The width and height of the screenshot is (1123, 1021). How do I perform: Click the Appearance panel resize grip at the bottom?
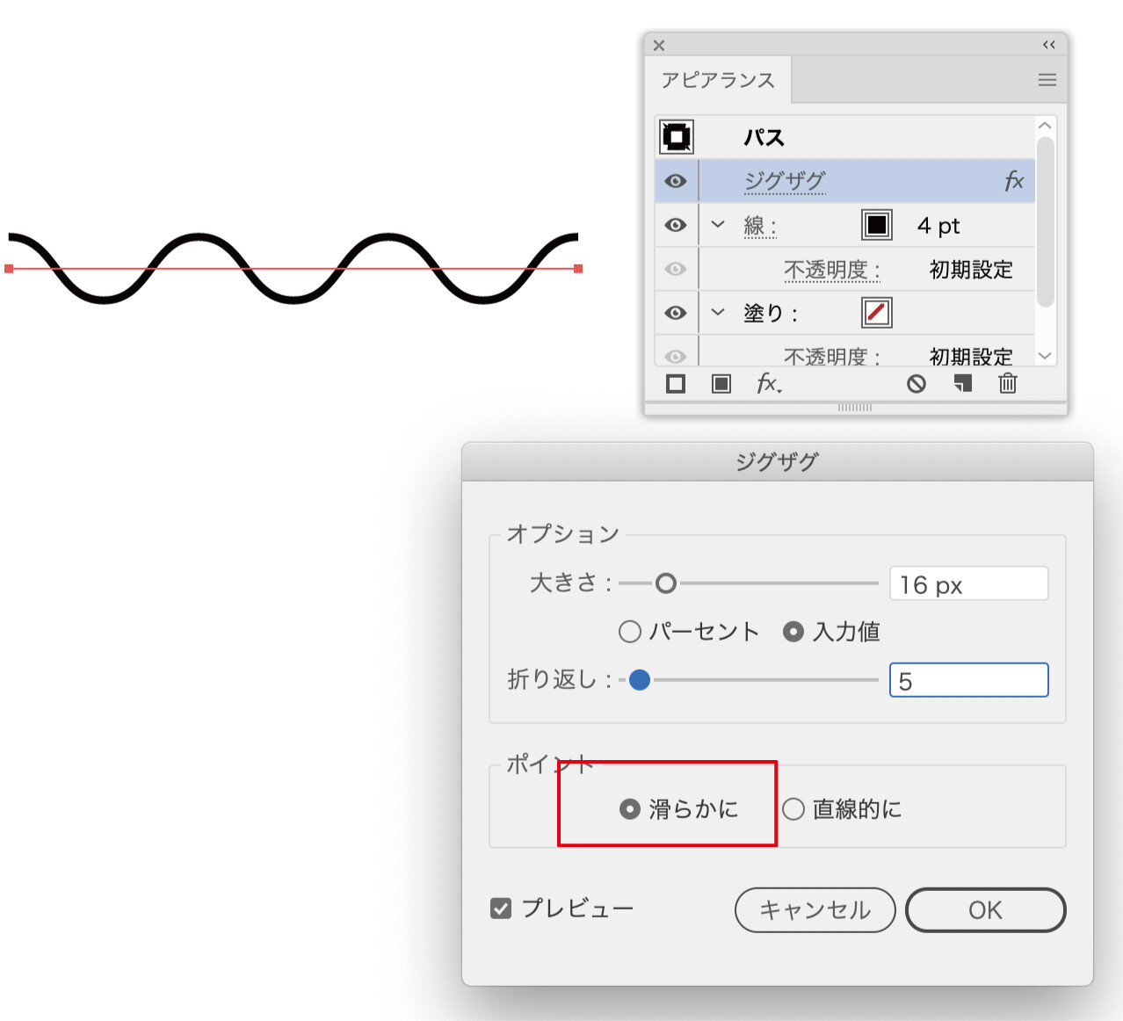point(855,408)
